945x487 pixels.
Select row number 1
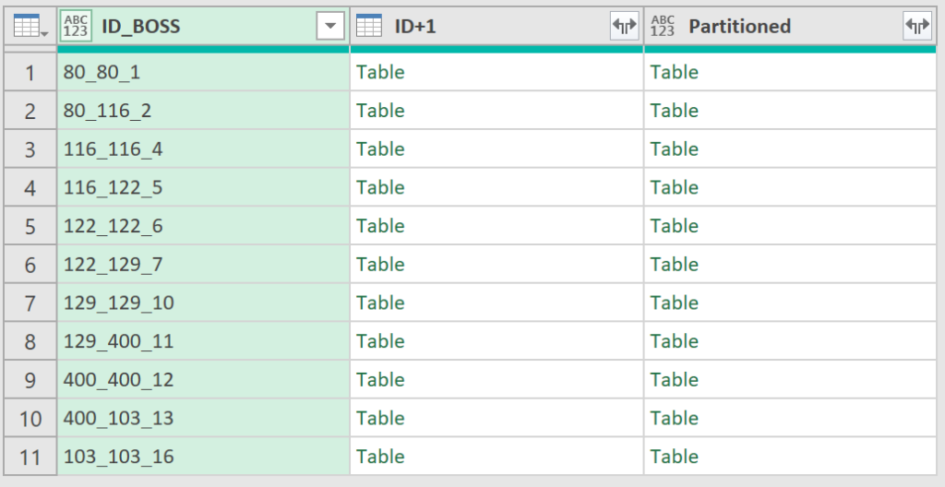(x=30, y=72)
